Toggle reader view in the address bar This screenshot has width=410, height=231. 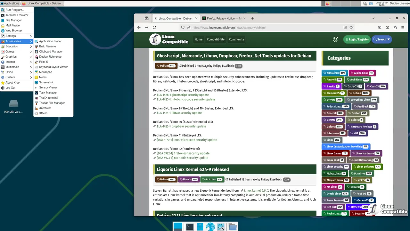[x=345, y=27]
